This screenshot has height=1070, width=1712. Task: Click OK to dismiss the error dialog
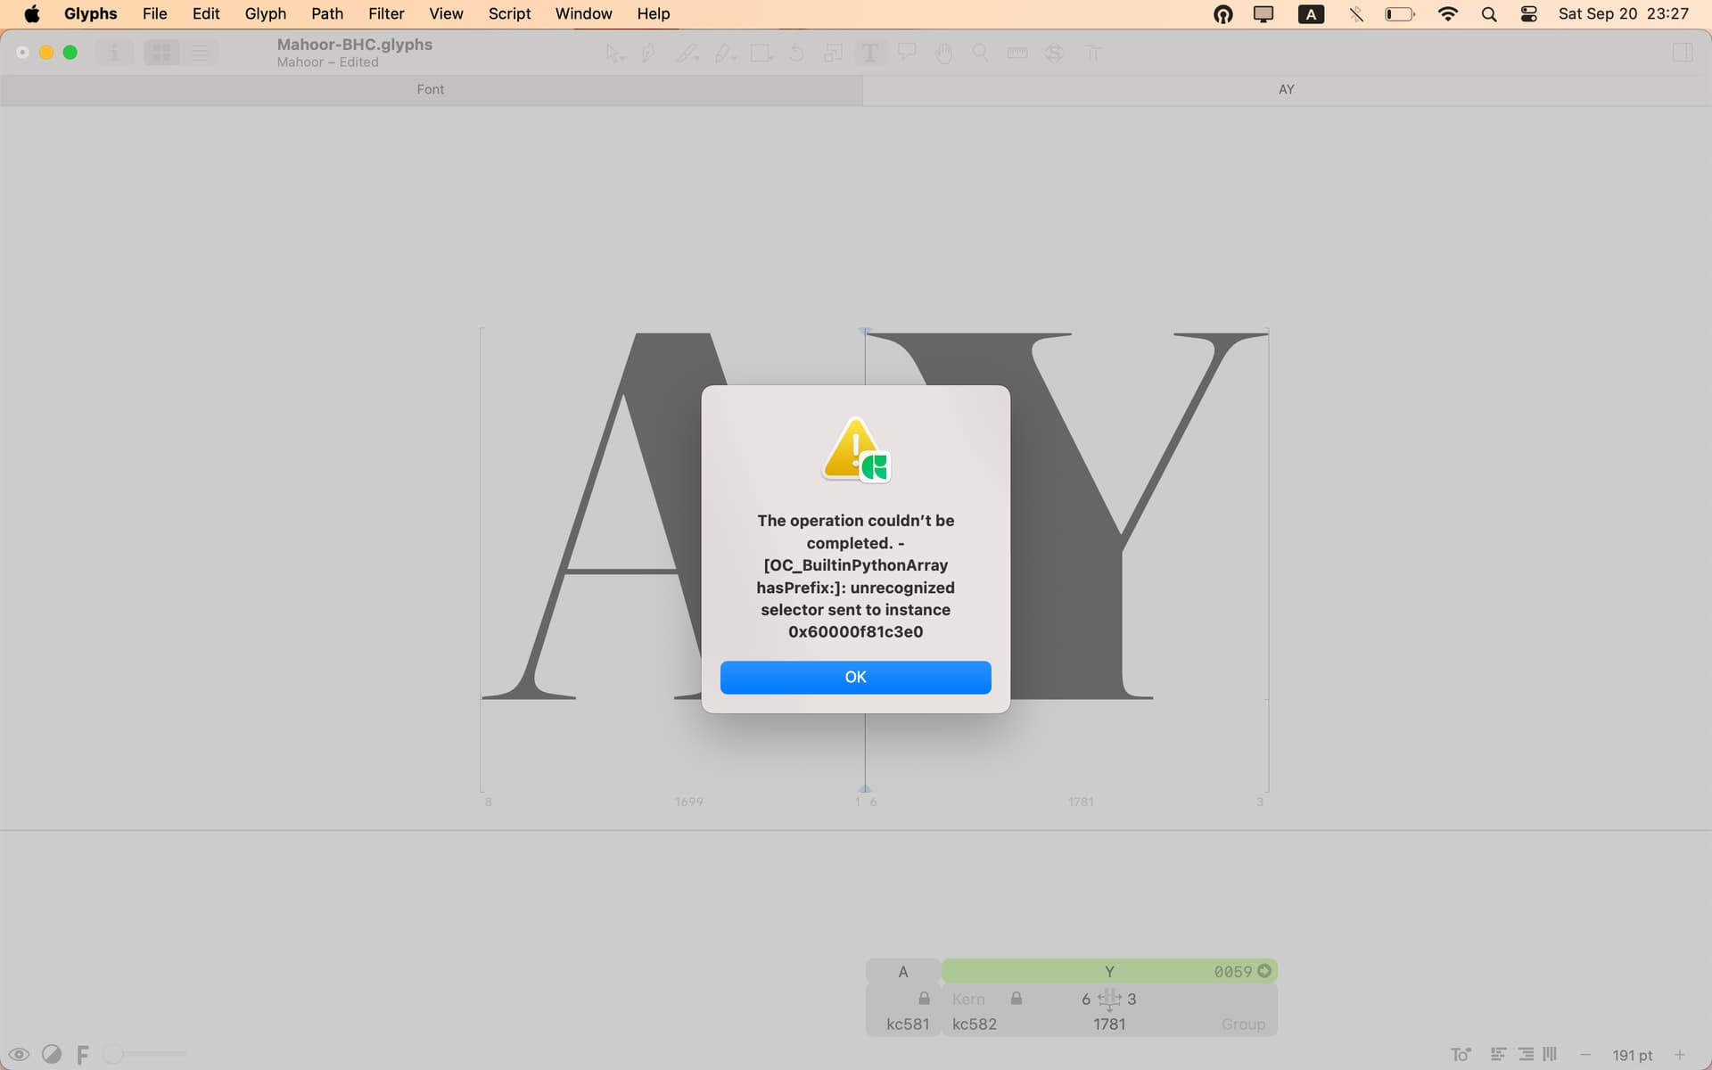[x=855, y=677]
